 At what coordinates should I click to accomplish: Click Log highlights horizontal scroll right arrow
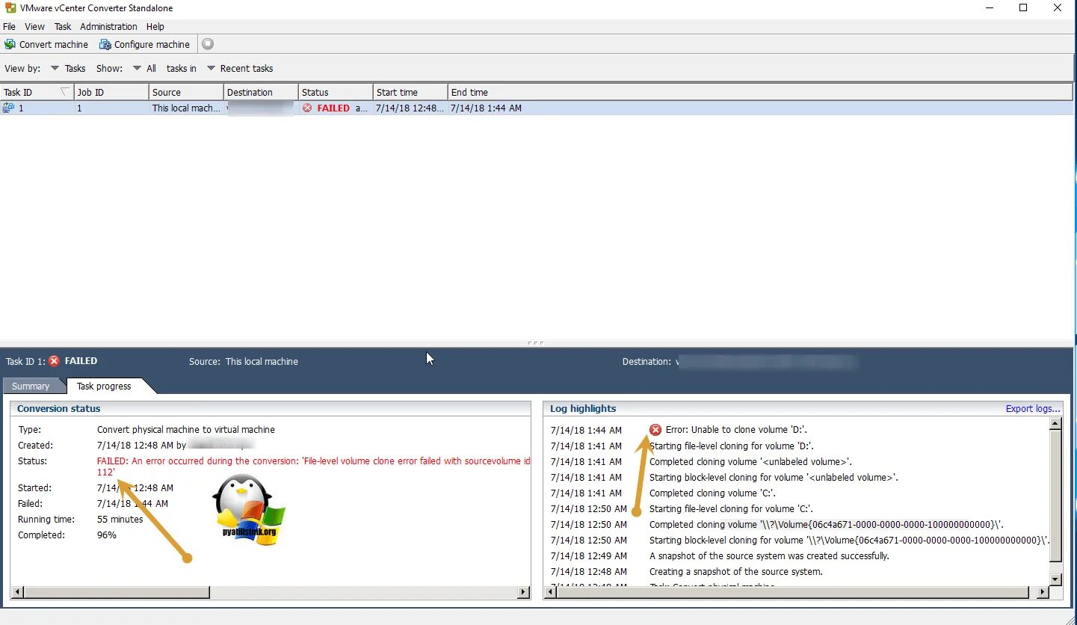pyautogui.click(x=1043, y=592)
